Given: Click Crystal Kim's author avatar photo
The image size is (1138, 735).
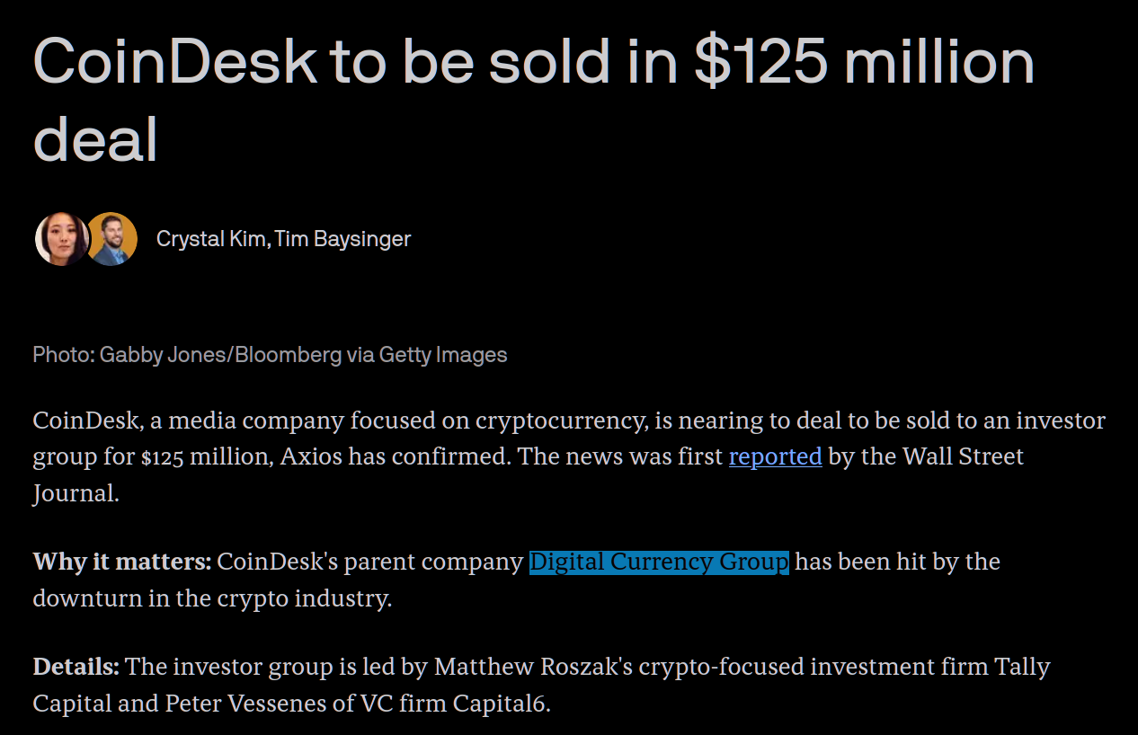Looking at the screenshot, I should point(61,239).
